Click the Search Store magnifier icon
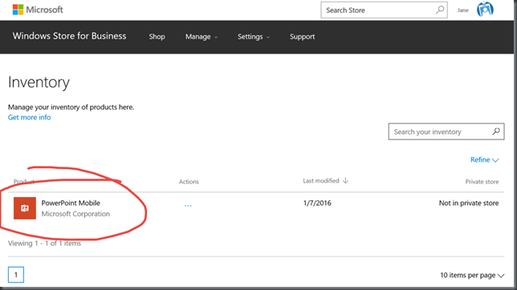 440,10
